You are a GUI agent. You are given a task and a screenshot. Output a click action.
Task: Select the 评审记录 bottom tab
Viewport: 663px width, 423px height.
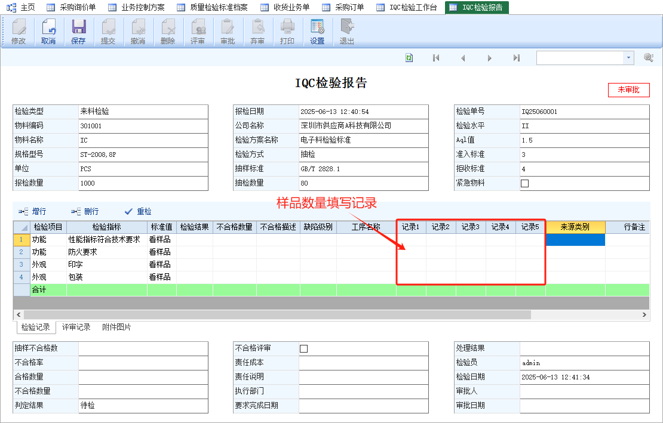[76, 327]
